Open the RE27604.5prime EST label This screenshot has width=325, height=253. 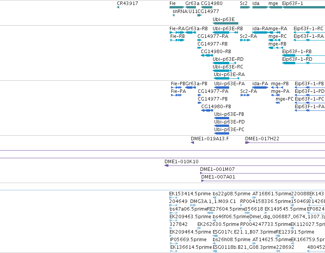(x=226, y=209)
